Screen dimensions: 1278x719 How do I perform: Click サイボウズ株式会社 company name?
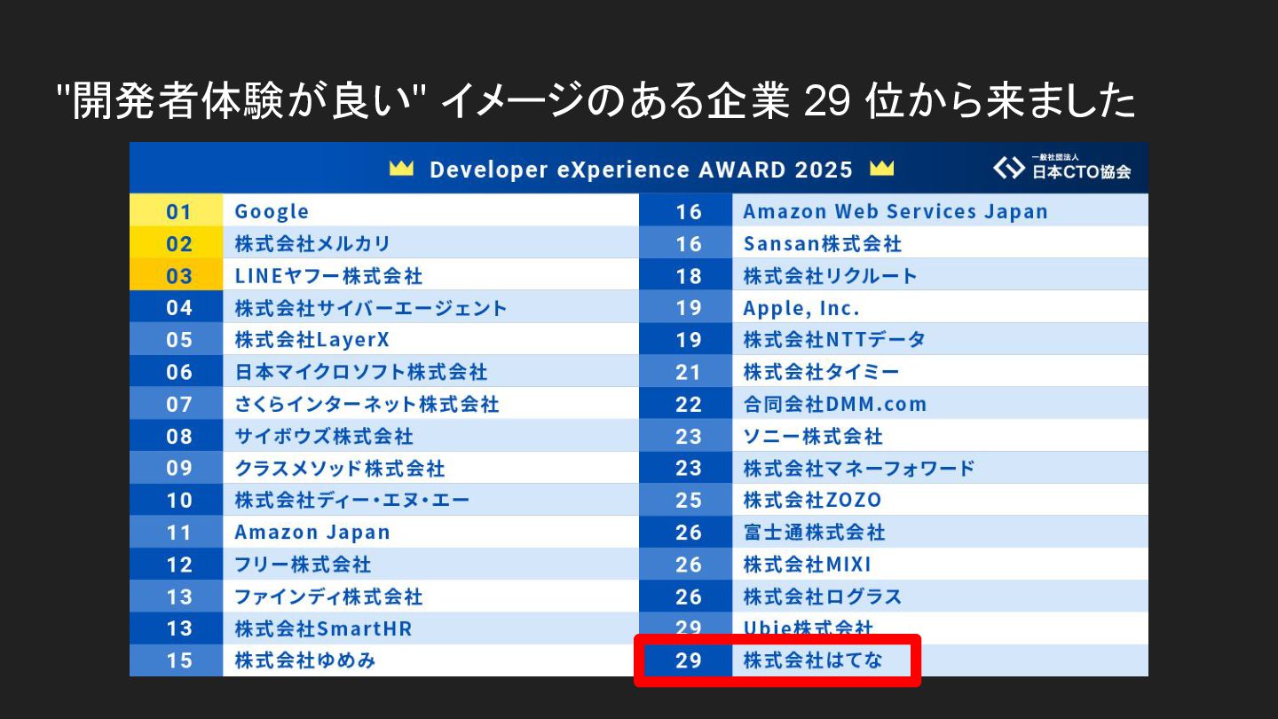[324, 436]
